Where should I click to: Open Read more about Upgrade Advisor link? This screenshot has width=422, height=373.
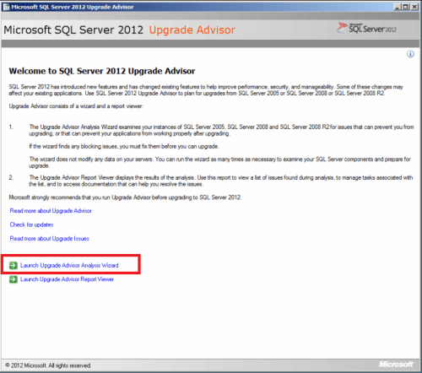pyautogui.click(x=51, y=211)
